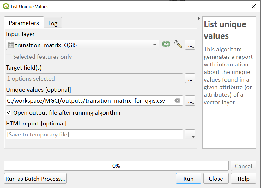This screenshot has height=188, width=261.
Task: Open advanced options wrench icon
Action: click(x=178, y=44)
